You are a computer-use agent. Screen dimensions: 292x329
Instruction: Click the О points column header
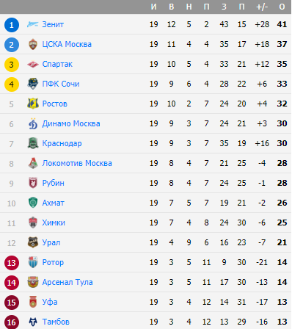[282, 7]
